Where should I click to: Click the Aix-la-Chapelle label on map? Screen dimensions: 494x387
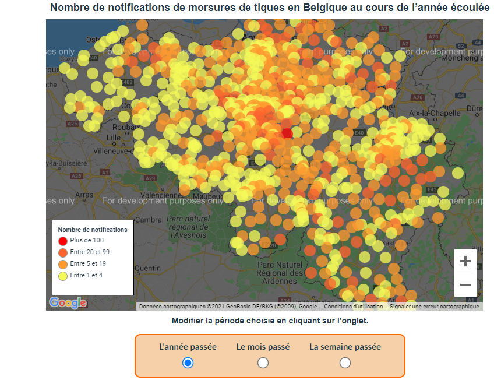click(435, 114)
